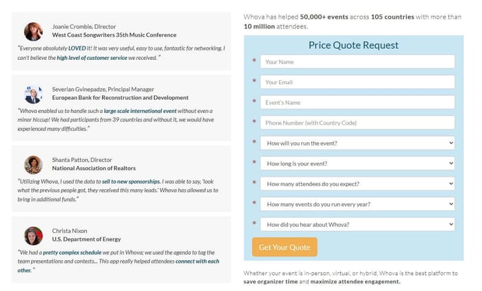This screenshot has height=291, width=482.
Task: Expand 'How many events do you run every year?' list
Action: coord(357,204)
